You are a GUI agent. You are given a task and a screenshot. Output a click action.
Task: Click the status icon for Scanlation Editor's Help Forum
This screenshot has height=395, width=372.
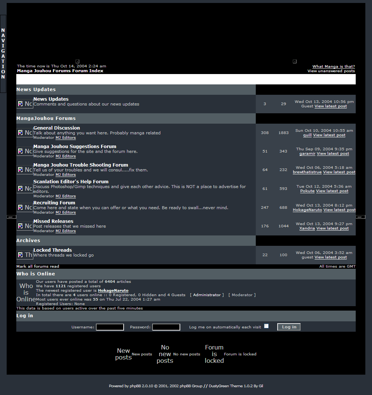pos(25,189)
